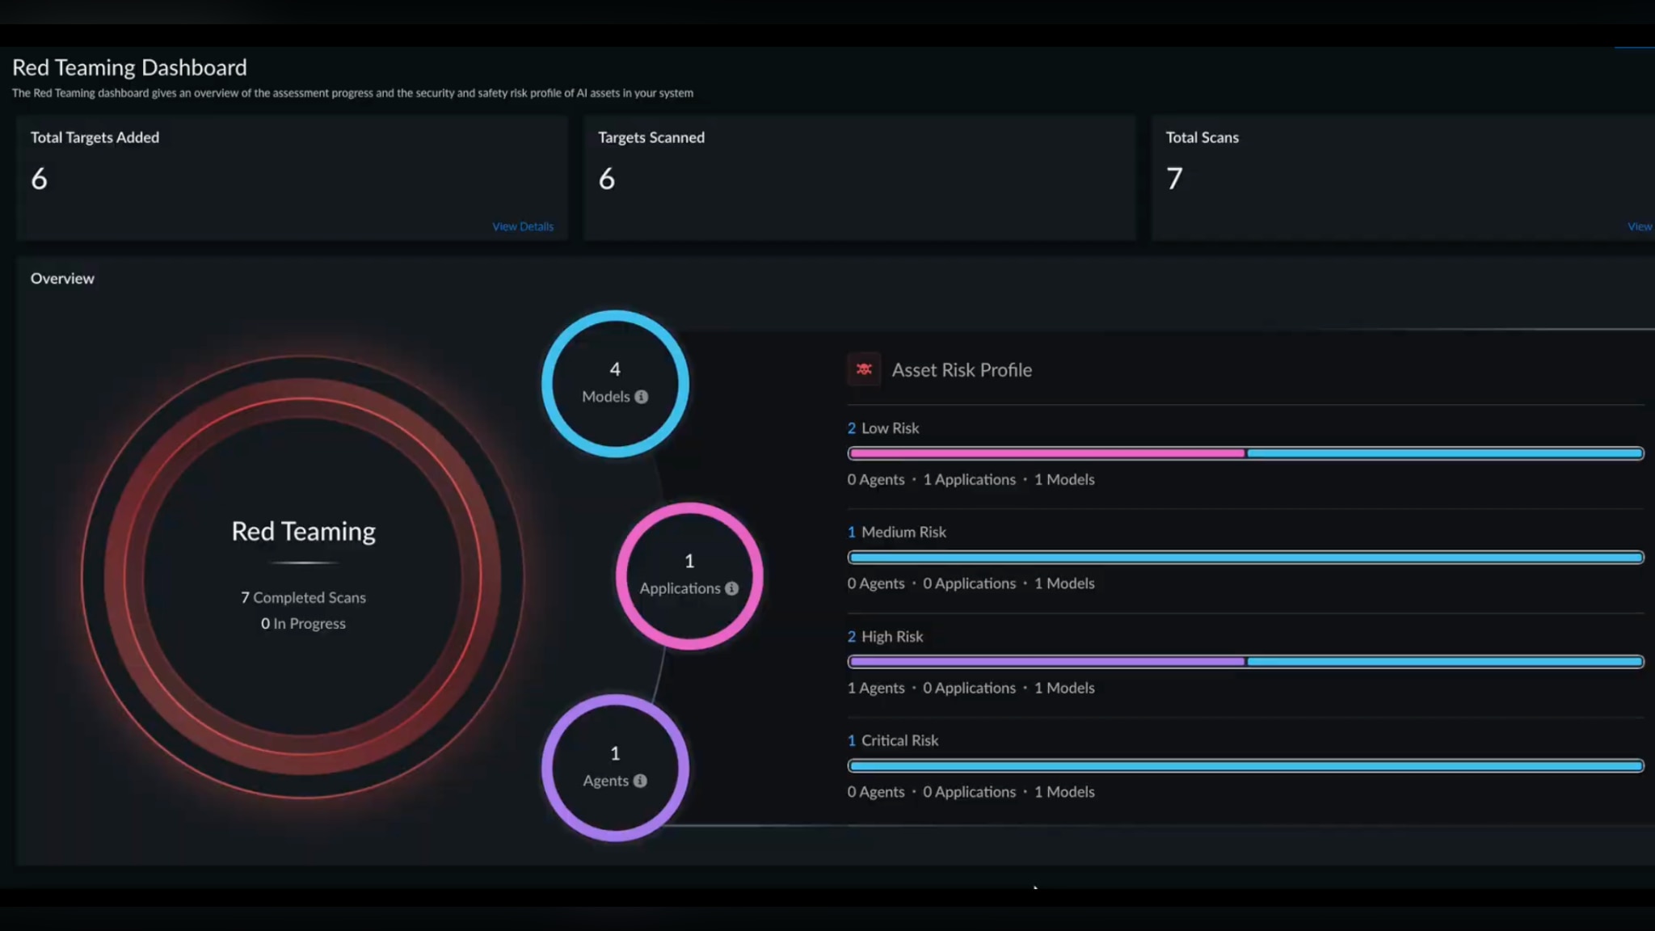Select the 2 Low Risk label

[883, 428]
